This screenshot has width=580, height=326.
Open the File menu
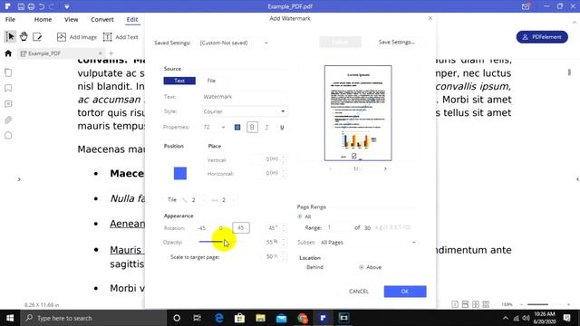click(x=10, y=20)
